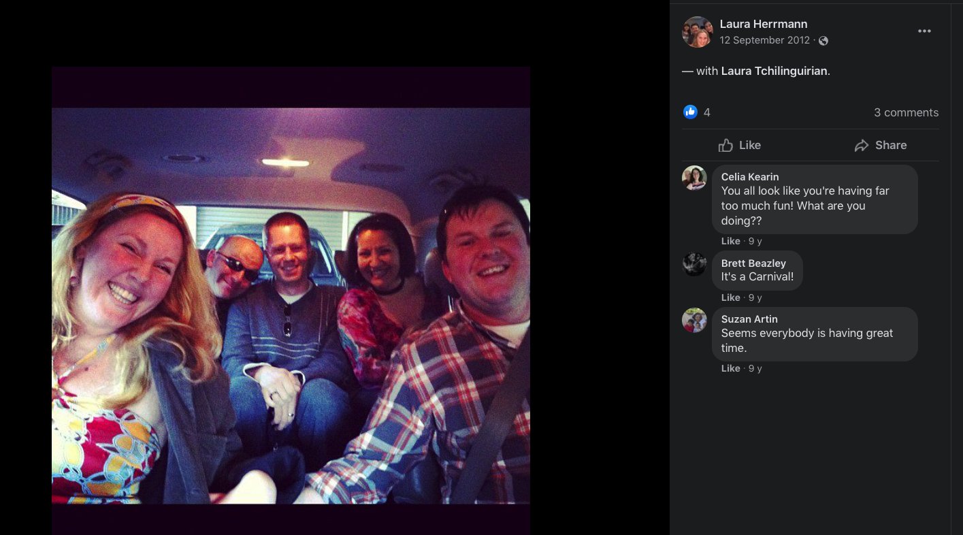Like Celia Kearin's comment
The height and width of the screenshot is (535, 963).
(x=731, y=241)
